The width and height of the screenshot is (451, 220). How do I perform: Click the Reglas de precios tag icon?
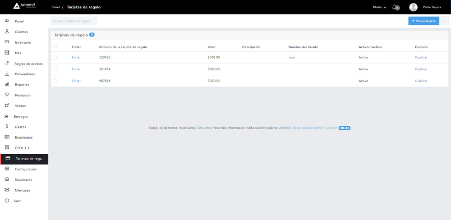7,63
